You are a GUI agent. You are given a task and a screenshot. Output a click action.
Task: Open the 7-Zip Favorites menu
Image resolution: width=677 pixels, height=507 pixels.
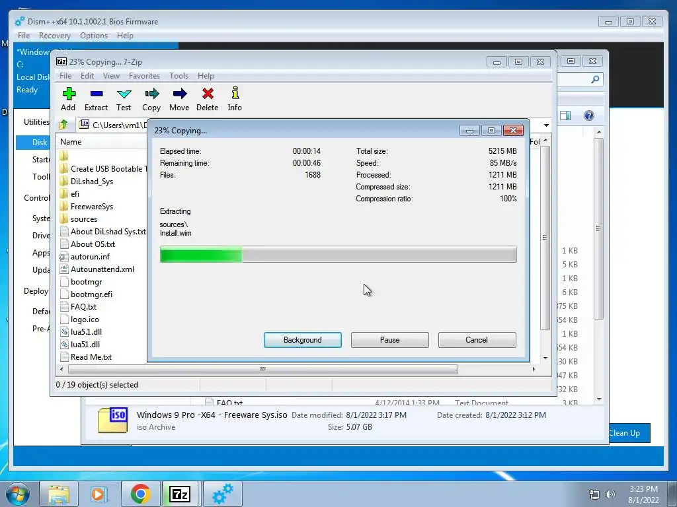(x=144, y=76)
